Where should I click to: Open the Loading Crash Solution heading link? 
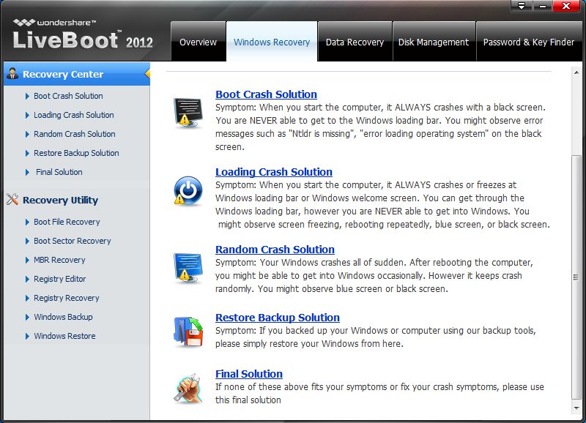(273, 172)
